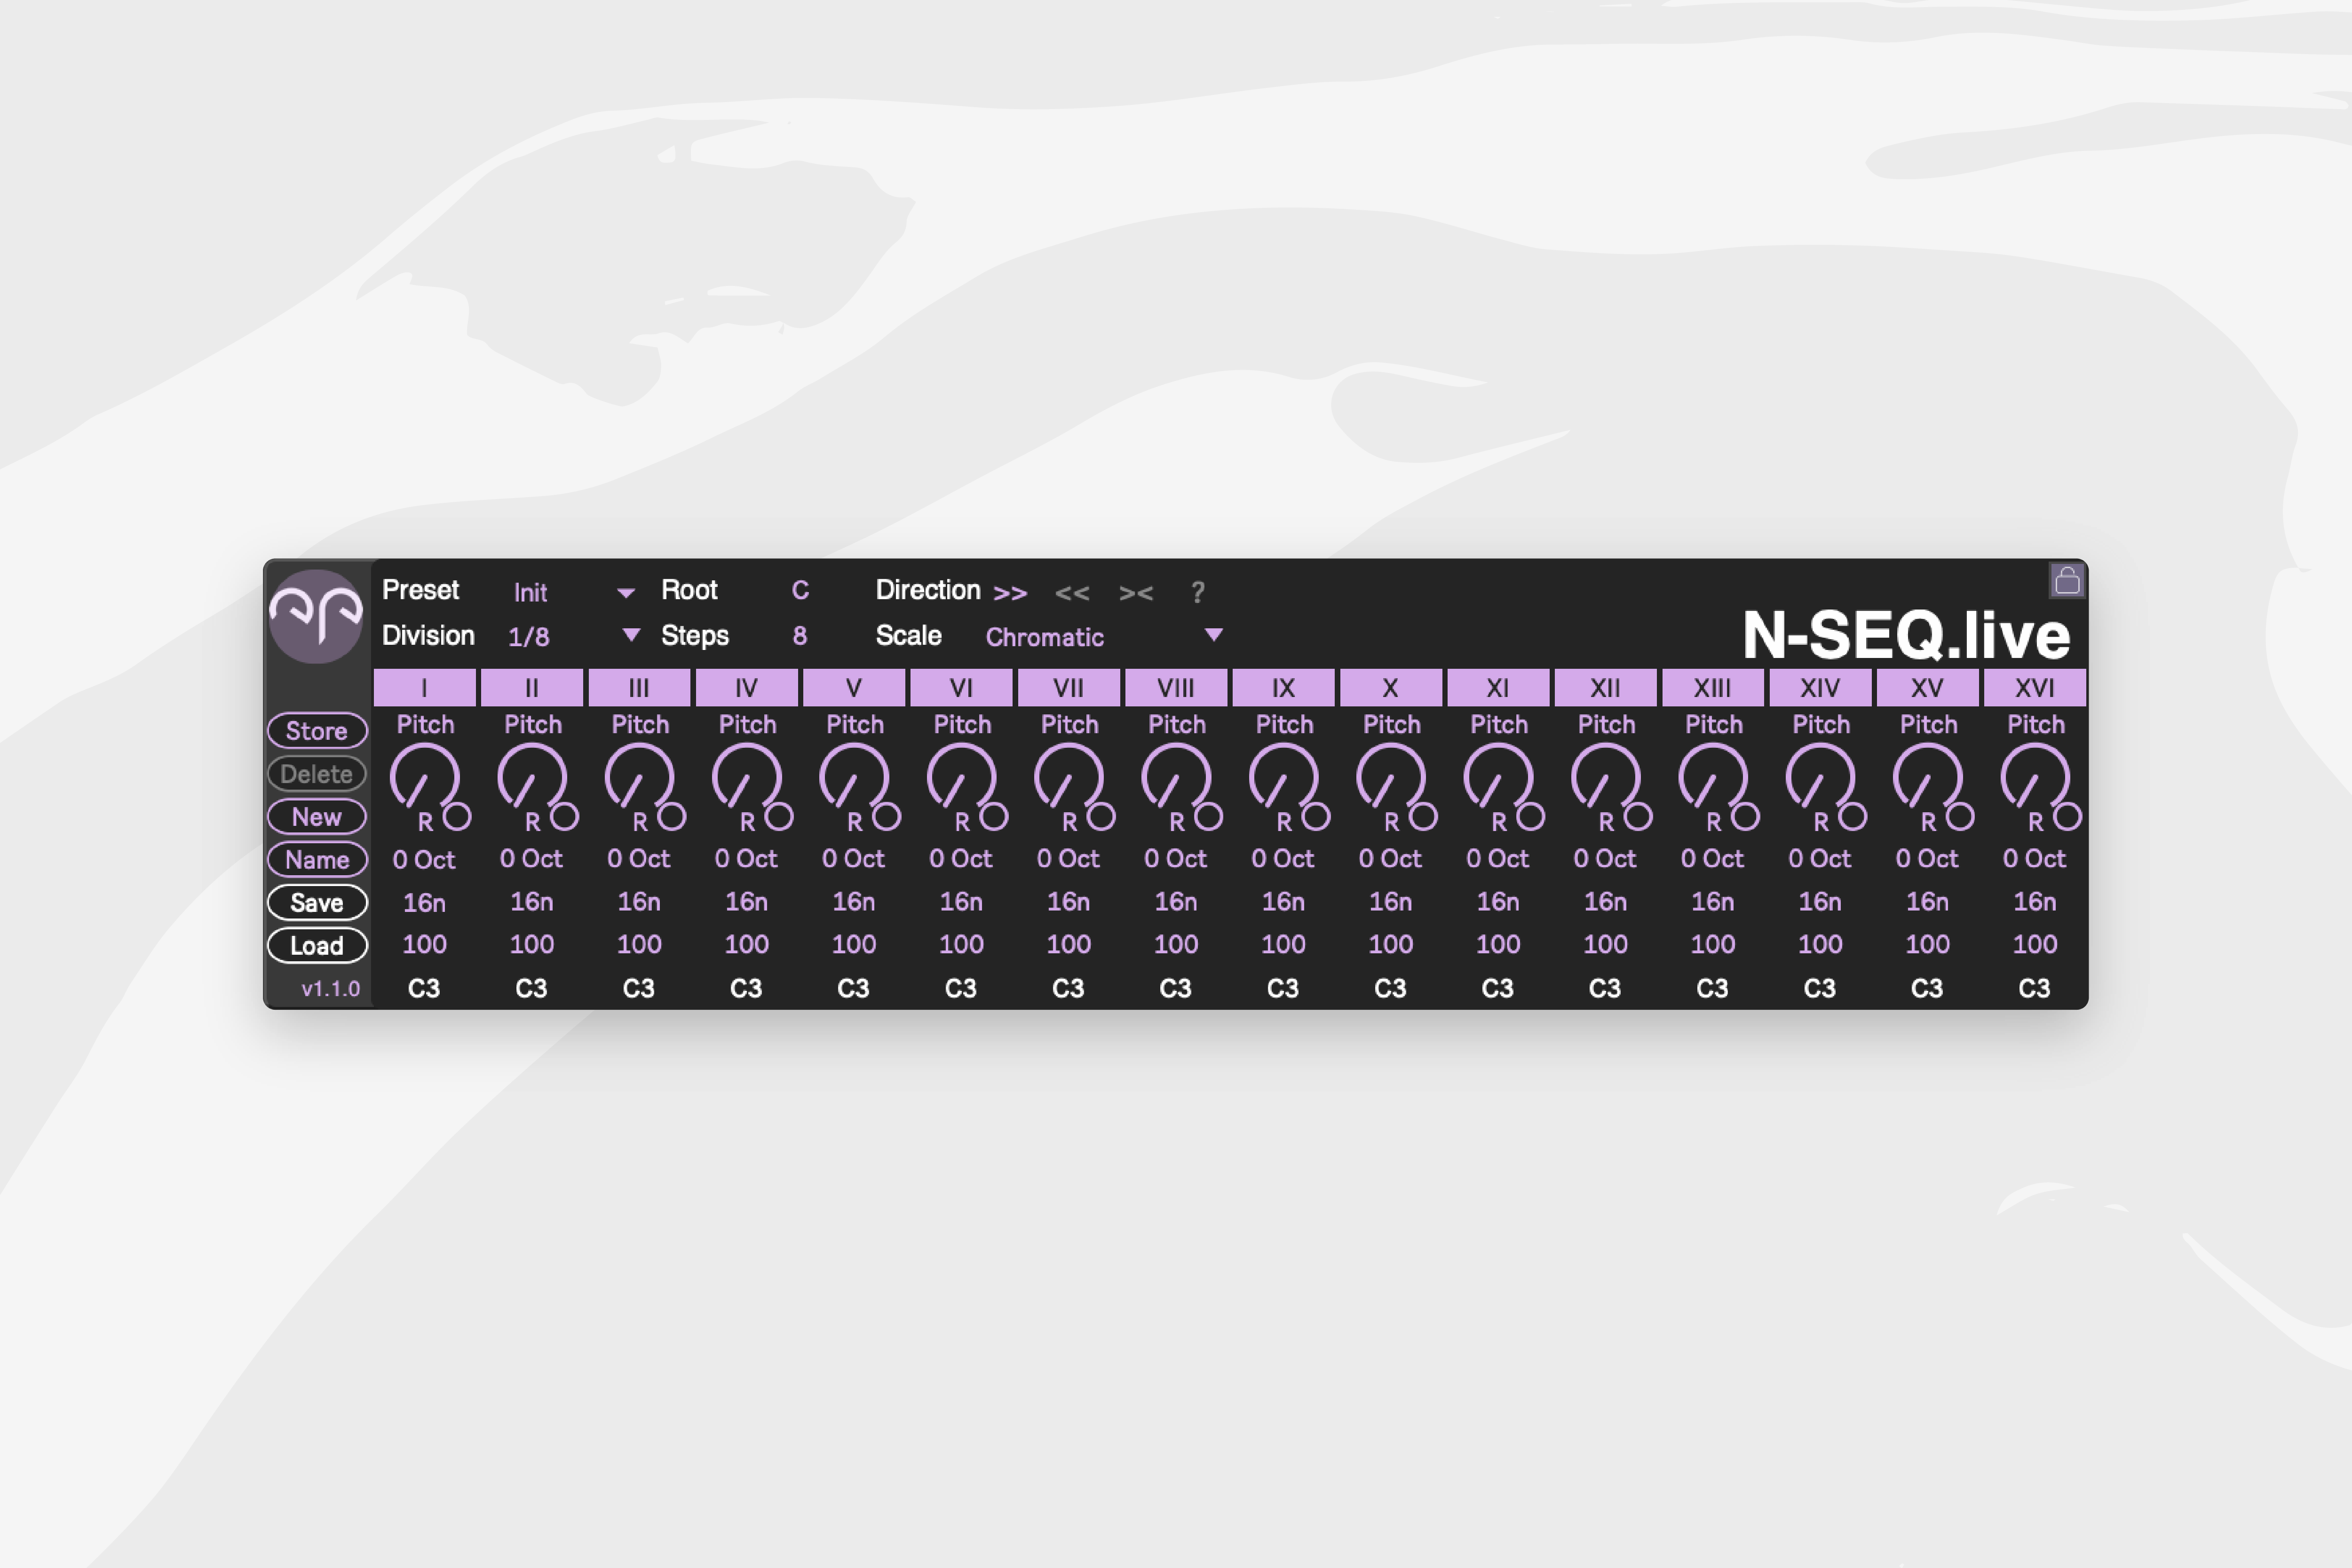Enable random circle toggle on step XV
The height and width of the screenshot is (1568, 2352).
coord(1960,817)
